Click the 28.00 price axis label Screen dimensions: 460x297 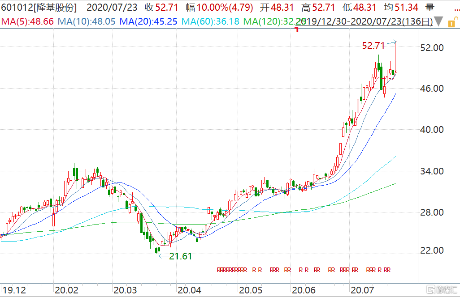point(432,212)
